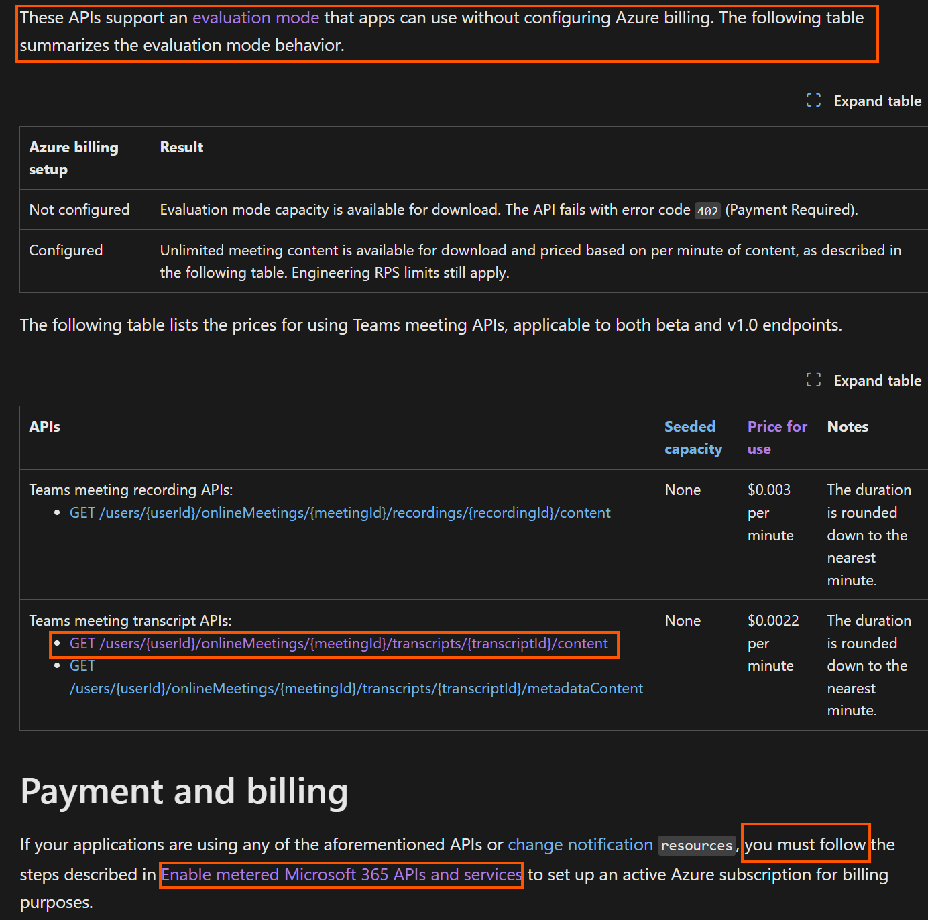This screenshot has height=920, width=928.
Task: Click the Seeded capacity column header
Action: pyautogui.click(x=693, y=437)
